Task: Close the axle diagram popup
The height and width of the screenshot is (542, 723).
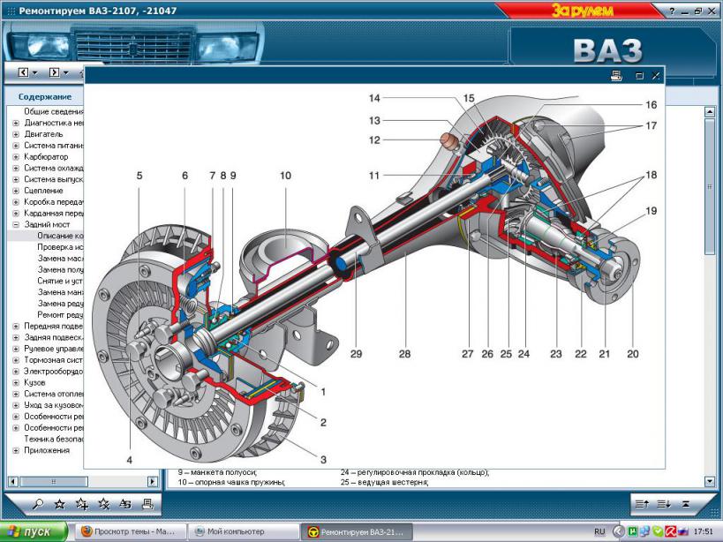Action: (x=656, y=76)
